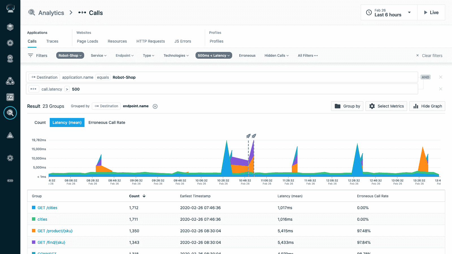Click the orange color swatch beside GET /product/{sku}
452x254 pixels.
tap(34, 231)
